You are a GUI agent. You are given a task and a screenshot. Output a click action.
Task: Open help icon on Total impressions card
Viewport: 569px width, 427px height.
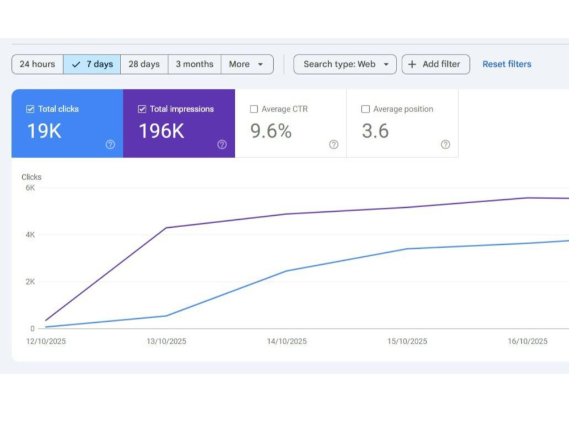click(x=222, y=145)
